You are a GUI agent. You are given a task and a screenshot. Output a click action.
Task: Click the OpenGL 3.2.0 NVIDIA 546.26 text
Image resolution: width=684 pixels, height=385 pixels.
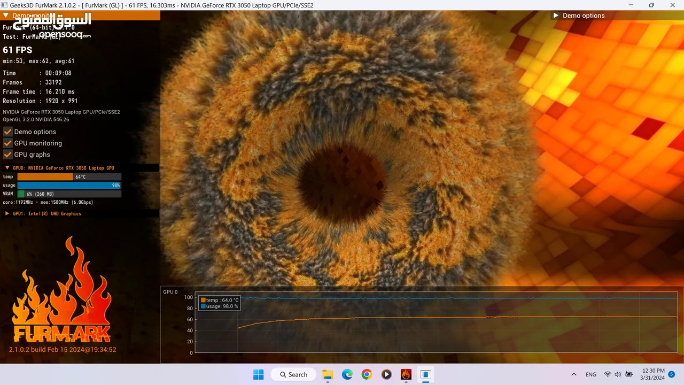point(36,119)
